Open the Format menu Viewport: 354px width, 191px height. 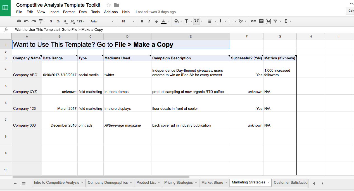[x=69, y=12]
